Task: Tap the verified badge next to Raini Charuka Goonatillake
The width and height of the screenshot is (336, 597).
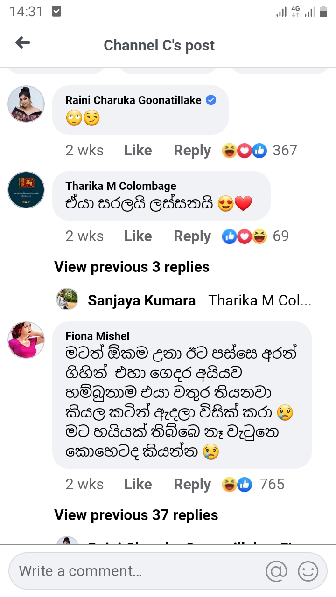Action: [211, 100]
